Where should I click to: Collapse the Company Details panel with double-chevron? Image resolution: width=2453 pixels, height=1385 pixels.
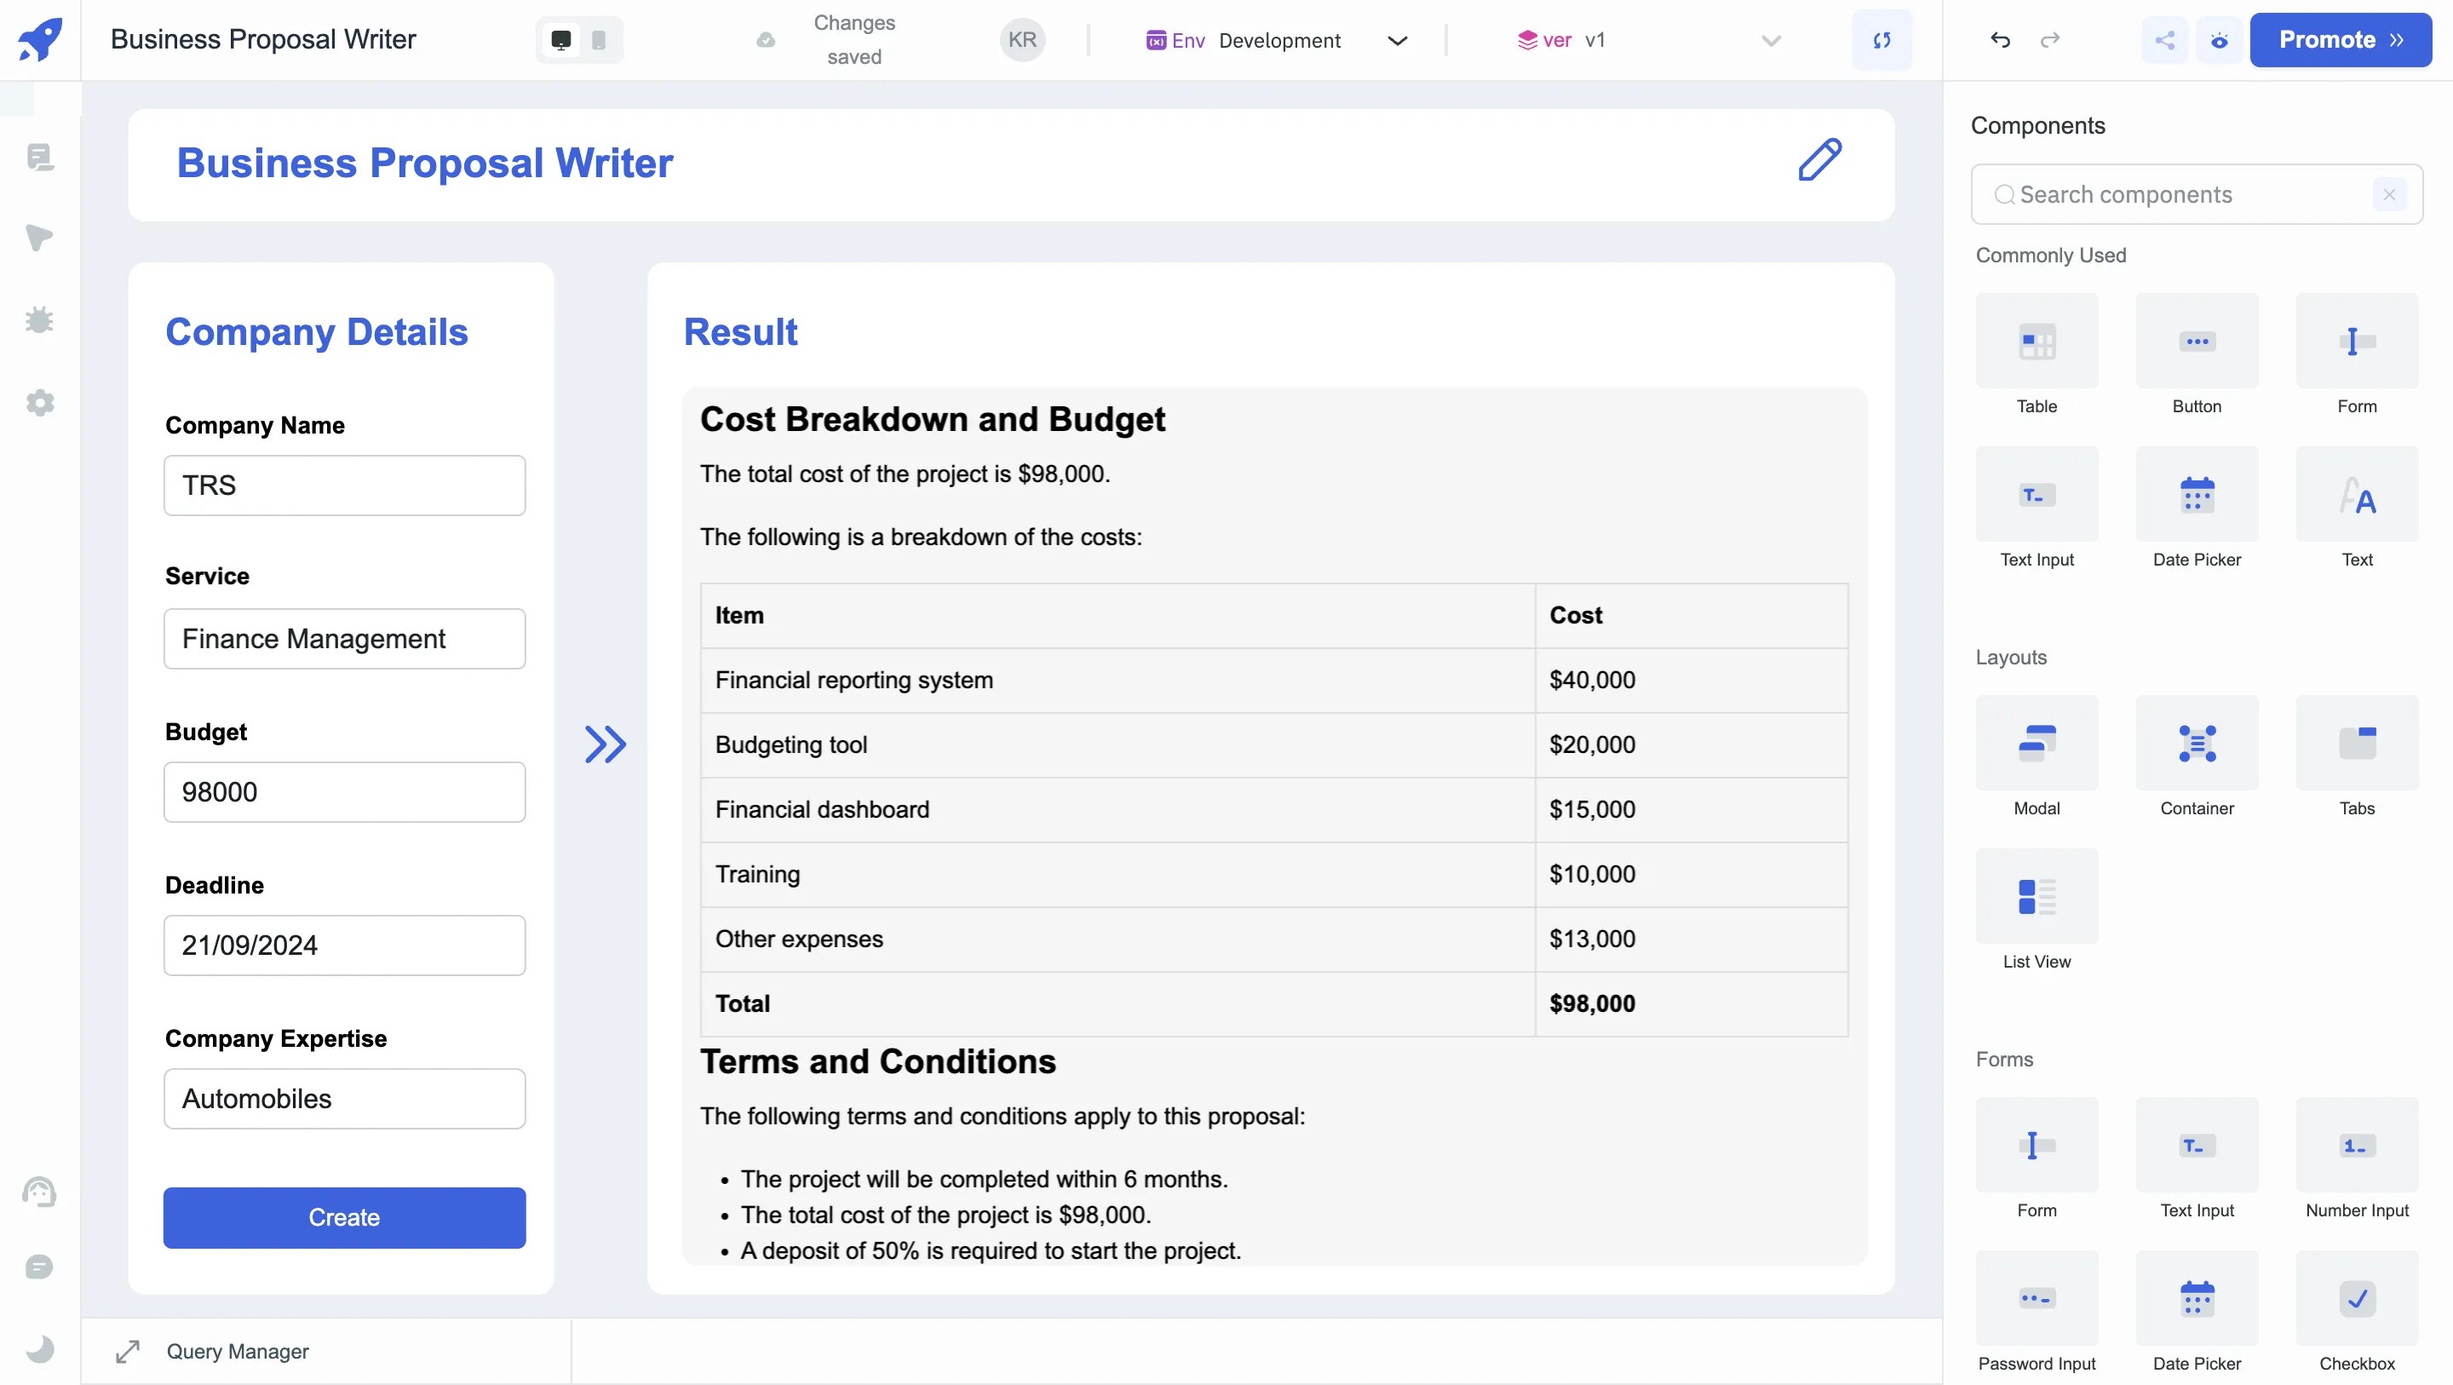(604, 745)
